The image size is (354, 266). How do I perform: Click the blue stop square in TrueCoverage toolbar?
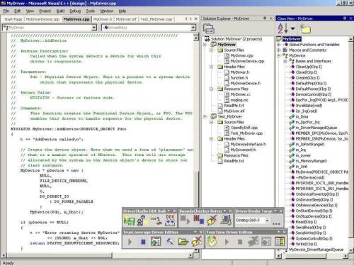(143, 242)
